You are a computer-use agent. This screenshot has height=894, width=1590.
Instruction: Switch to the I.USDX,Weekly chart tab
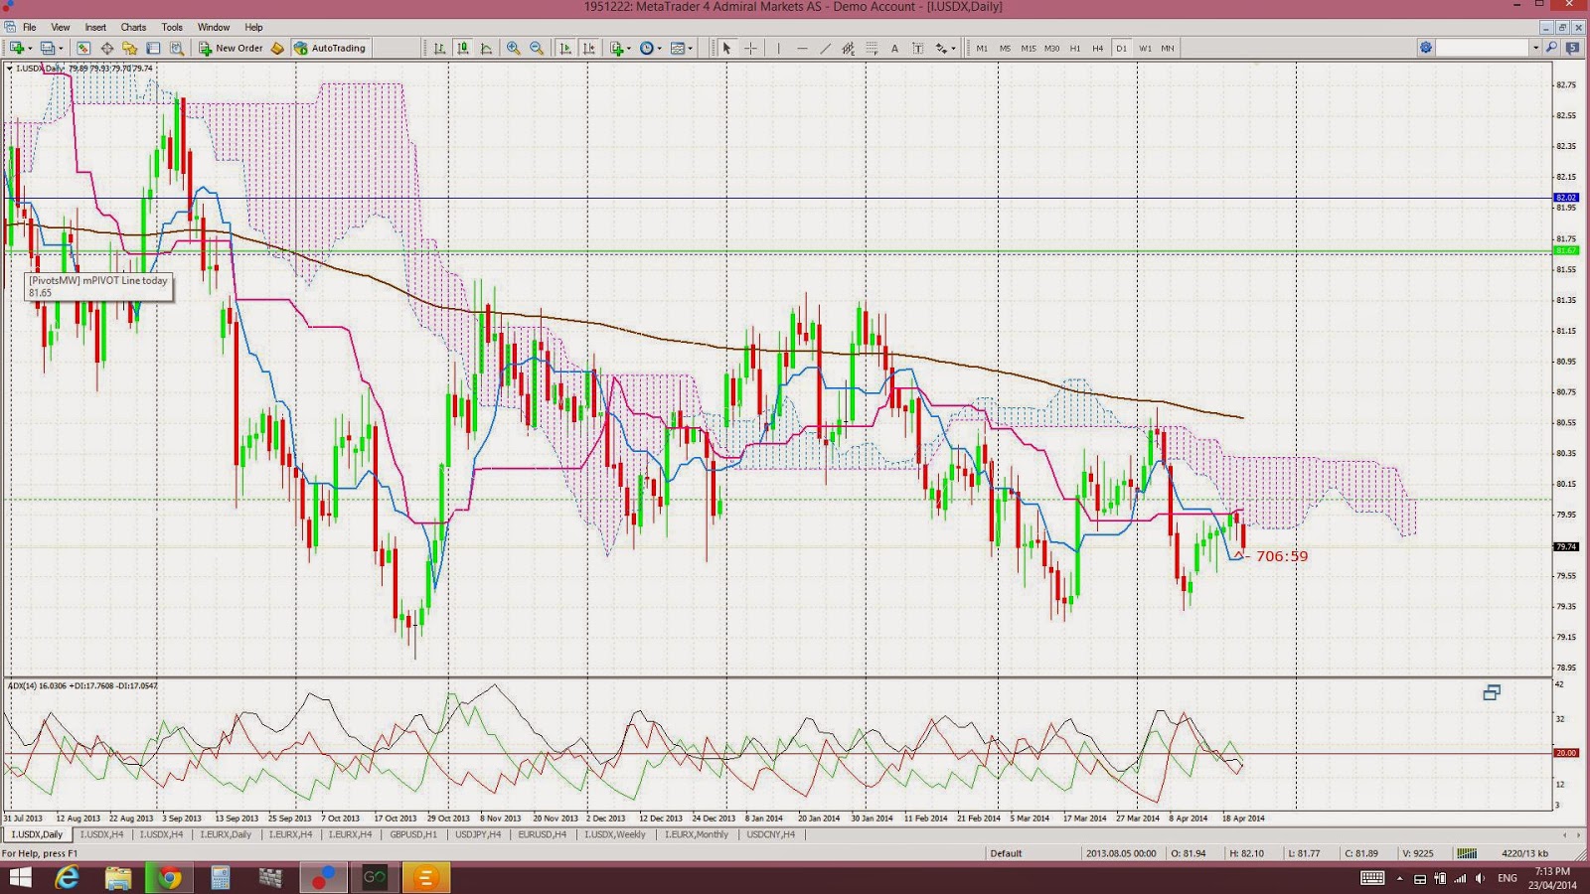coord(614,834)
